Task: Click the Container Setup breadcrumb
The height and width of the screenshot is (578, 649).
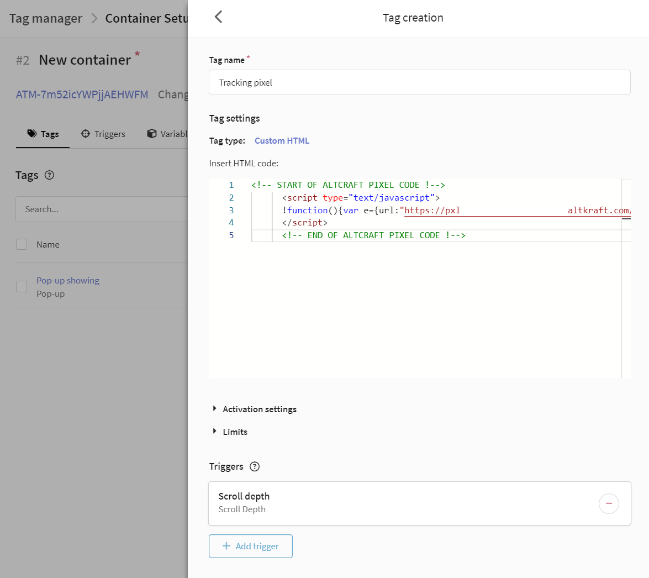Action: point(146,18)
